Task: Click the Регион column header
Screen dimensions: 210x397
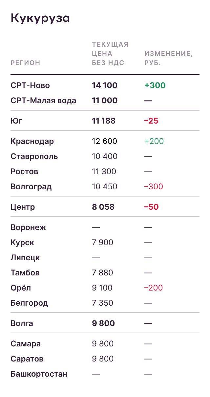Action: click(x=25, y=63)
